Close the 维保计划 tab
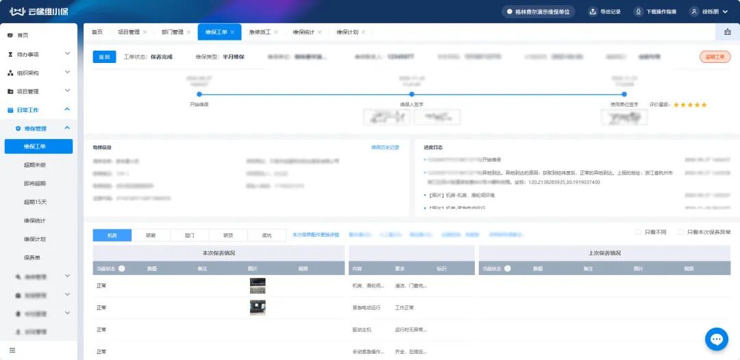The width and height of the screenshot is (740, 360). point(364,32)
